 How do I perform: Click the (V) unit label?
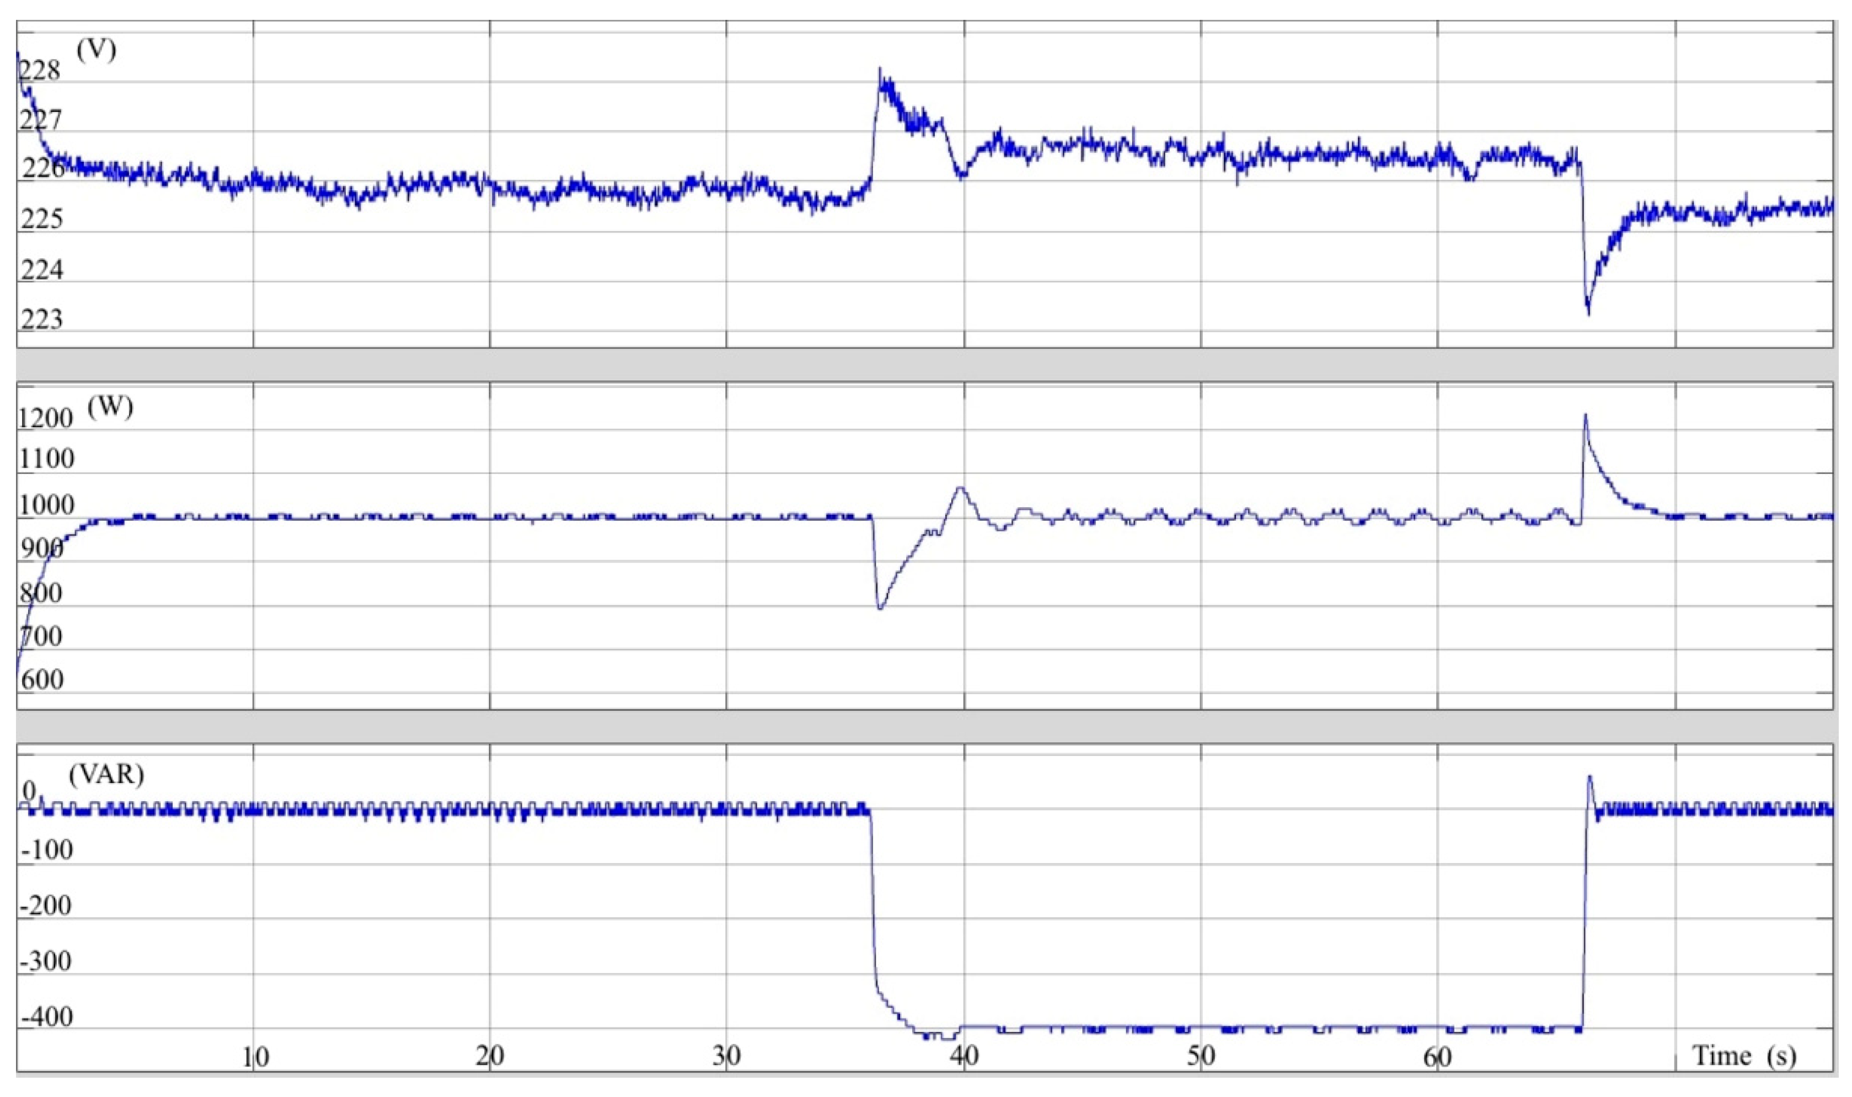pos(96,50)
